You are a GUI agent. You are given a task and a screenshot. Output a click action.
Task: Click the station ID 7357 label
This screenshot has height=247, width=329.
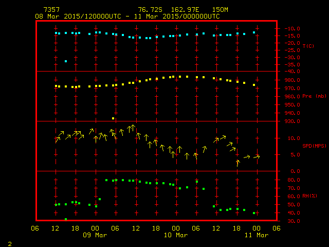pyautogui.click(x=51, y=10)
